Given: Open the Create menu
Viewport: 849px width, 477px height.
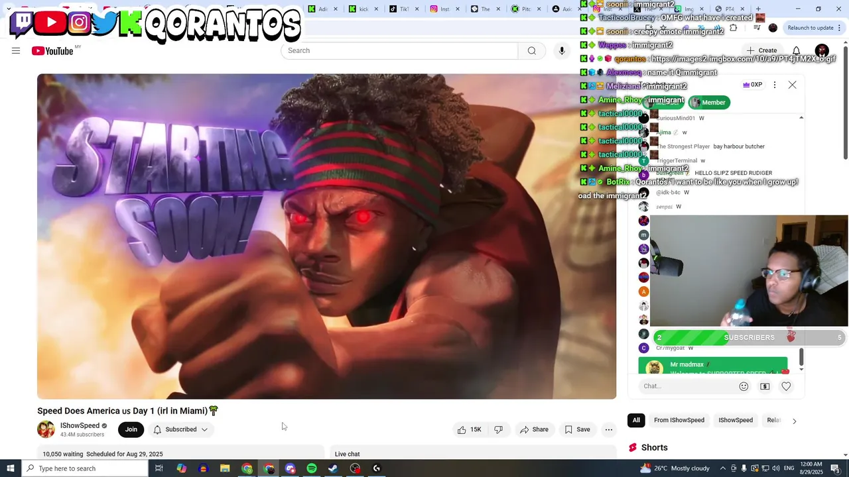Looking at the screenshot, I should coord(761,50).
